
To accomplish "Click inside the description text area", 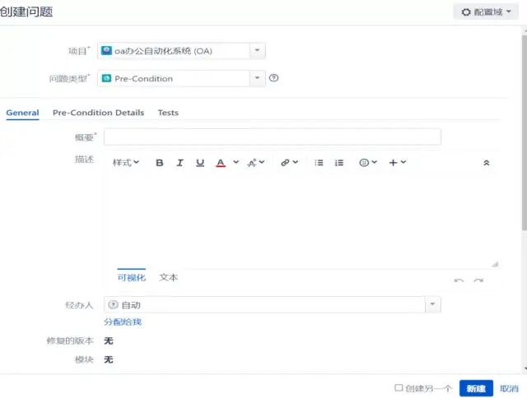I will click(301, 220).
